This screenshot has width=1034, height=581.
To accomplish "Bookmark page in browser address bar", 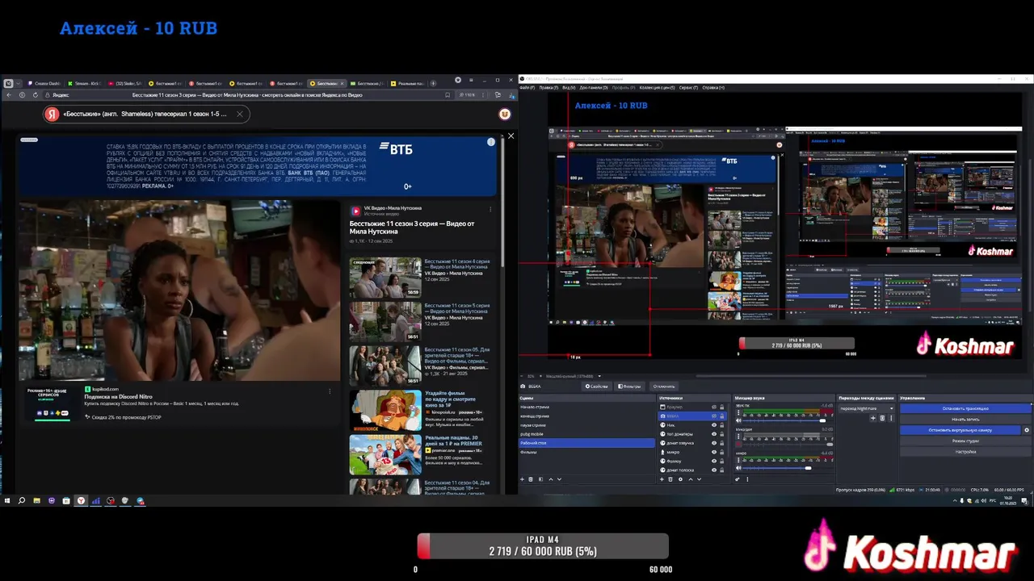I will tap(448, 94).
